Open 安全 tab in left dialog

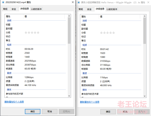click(x=14, y=9)
